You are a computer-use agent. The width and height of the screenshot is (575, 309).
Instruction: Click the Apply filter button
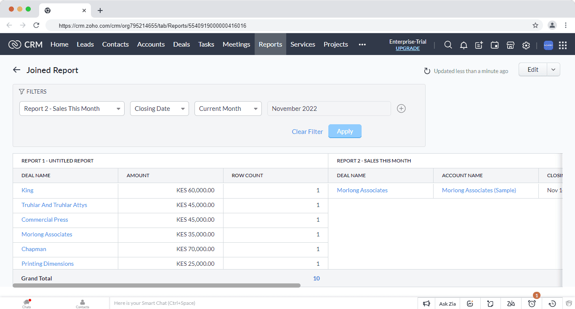point(345,131)
